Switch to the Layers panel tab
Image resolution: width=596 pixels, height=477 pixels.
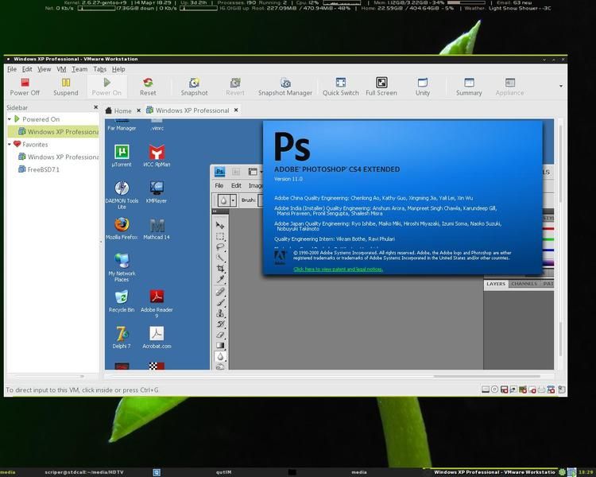coord(496,284)
